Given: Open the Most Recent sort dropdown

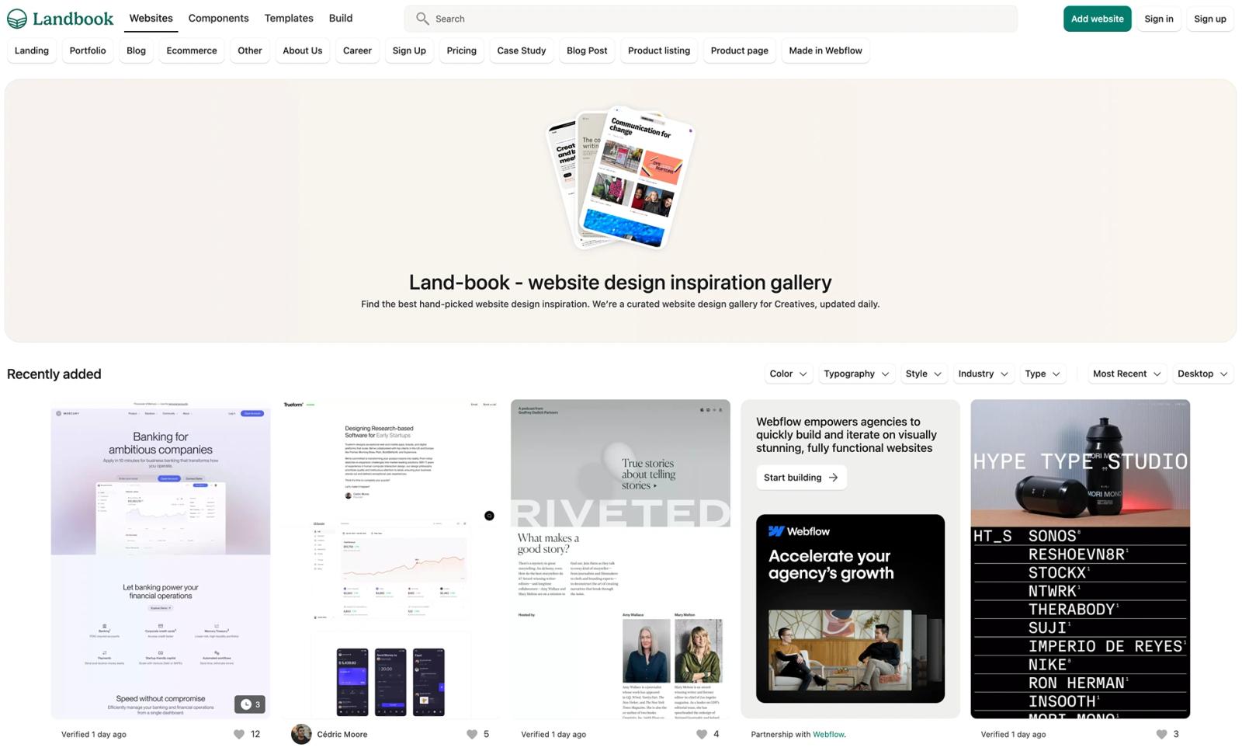Looking at the screenshot, I should point(1126,374).
